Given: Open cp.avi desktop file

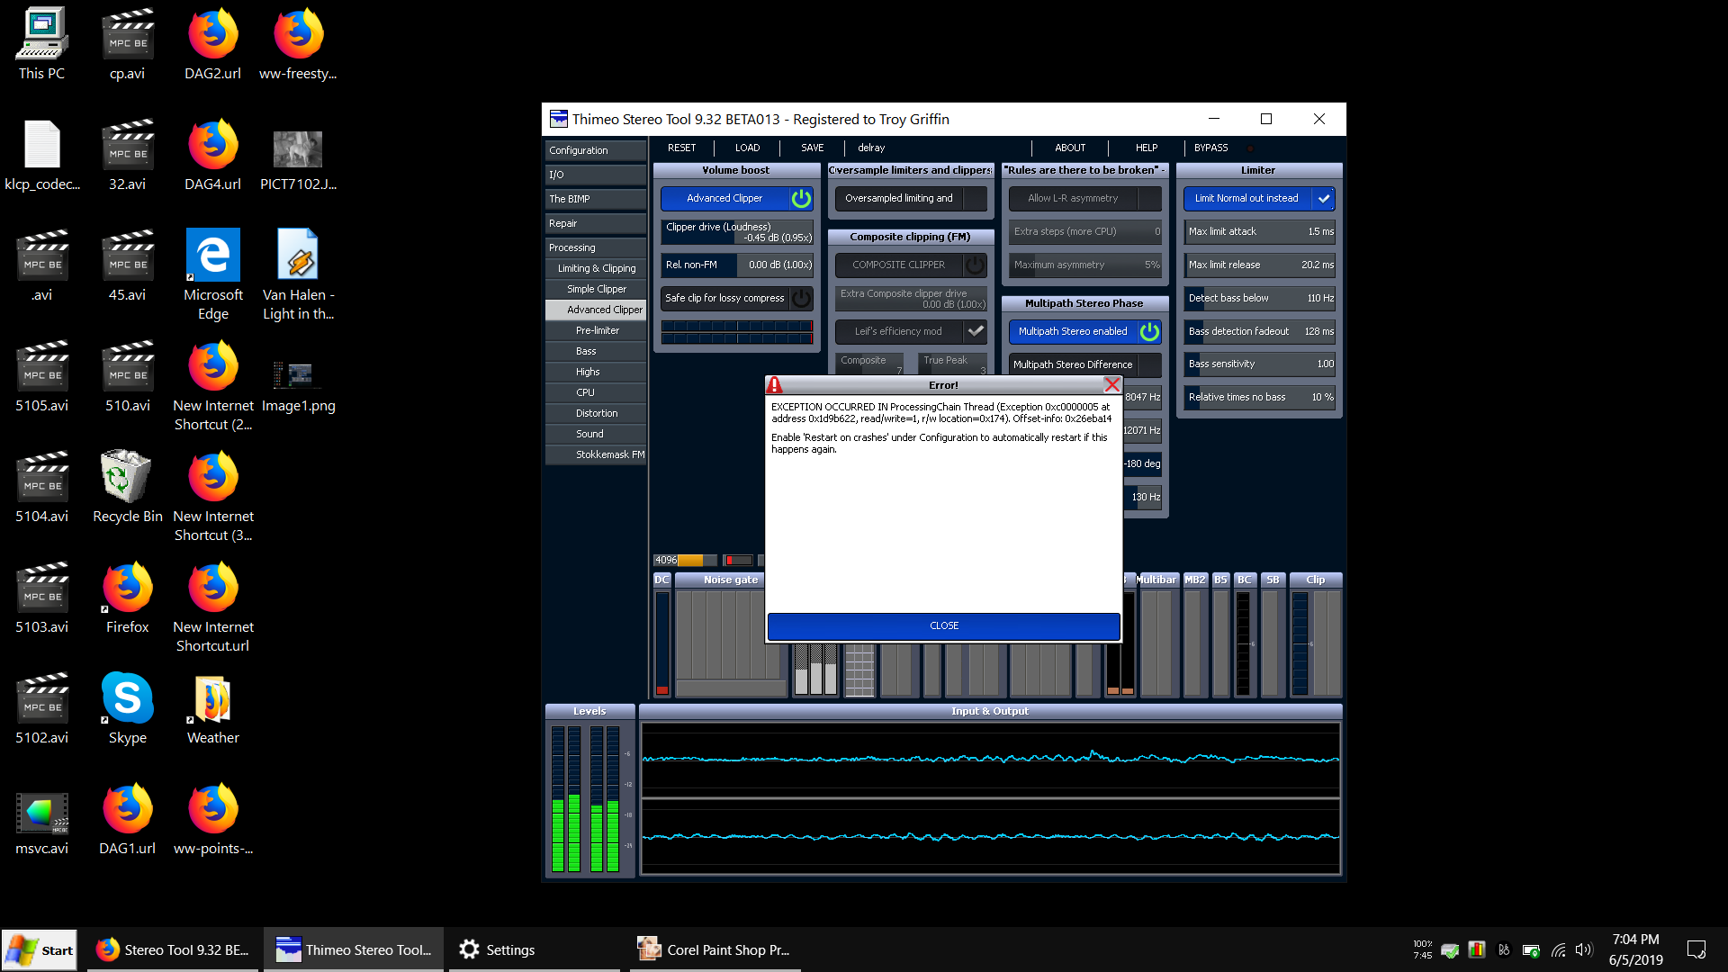Looking at the screenshot, I should coord(128,45).
